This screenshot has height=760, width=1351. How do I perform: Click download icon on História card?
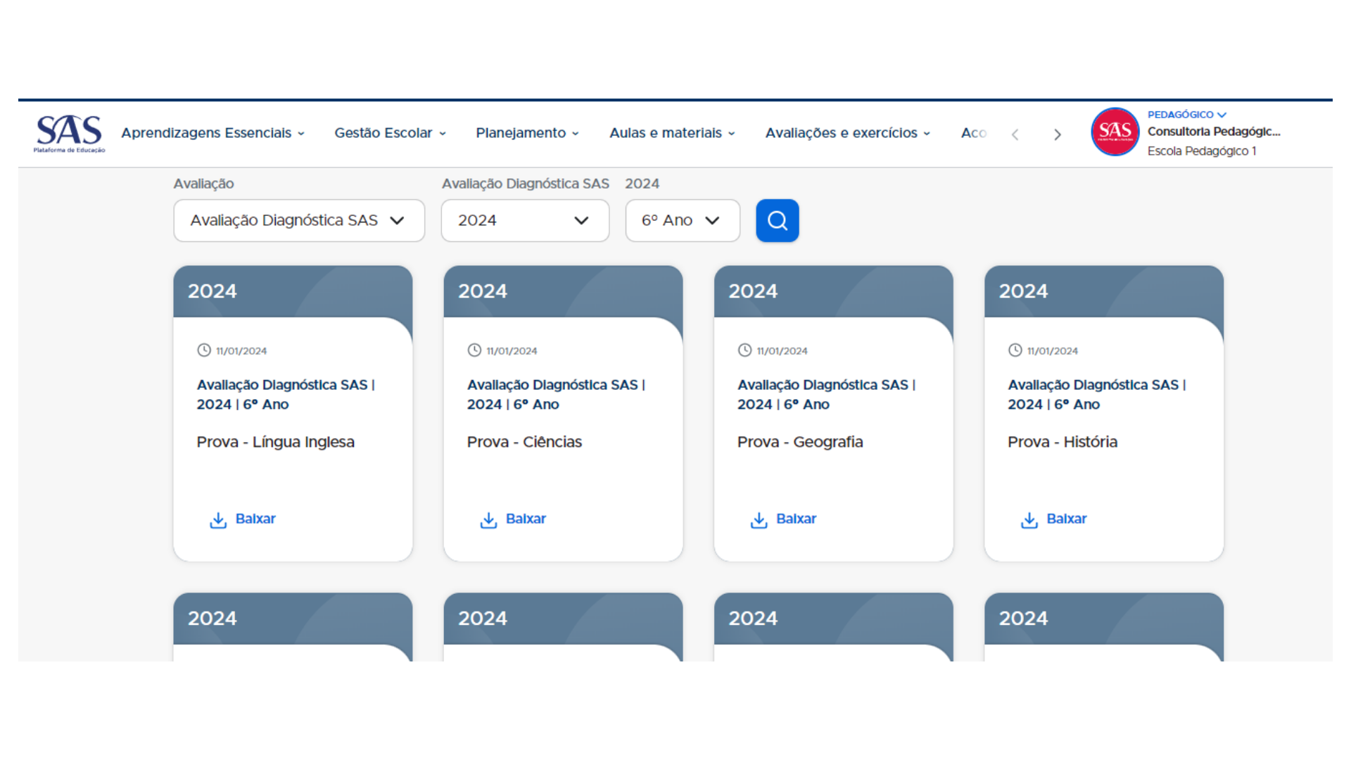(1029, 520)
